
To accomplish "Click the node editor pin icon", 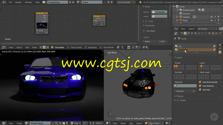I will click(x=118, y=47).
